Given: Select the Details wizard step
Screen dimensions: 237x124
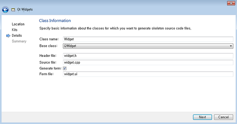Looking at the screenshot, I should [17, 35].
